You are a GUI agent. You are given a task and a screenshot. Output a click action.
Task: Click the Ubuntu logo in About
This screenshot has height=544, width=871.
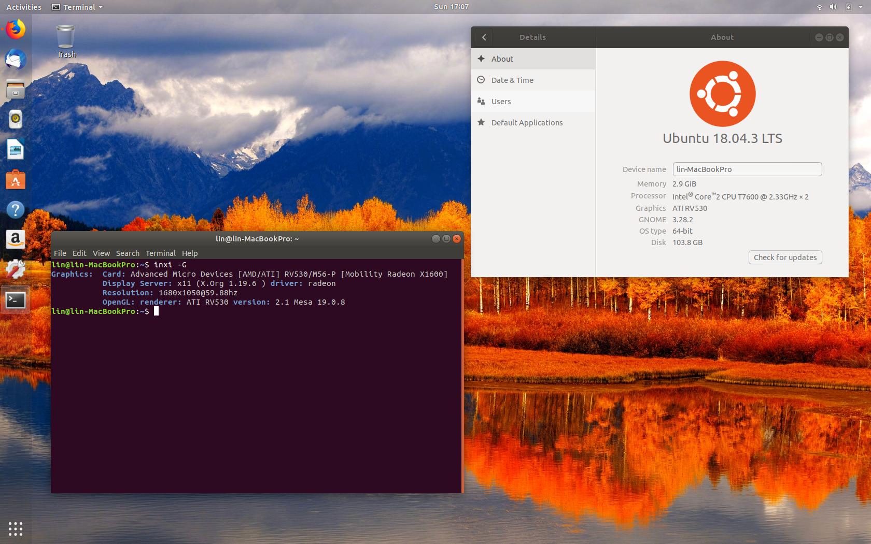[722, 94]
